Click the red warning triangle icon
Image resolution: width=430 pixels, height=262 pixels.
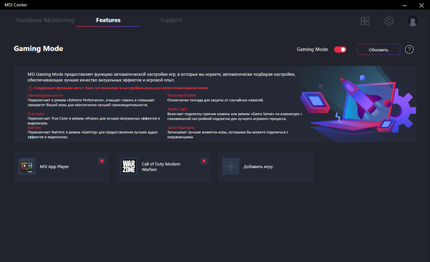tap(30, 88)
